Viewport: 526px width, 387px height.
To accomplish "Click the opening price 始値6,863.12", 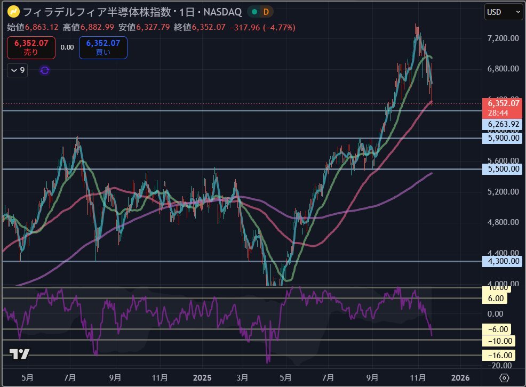I will pyautogui.click(x=33, y=27).
